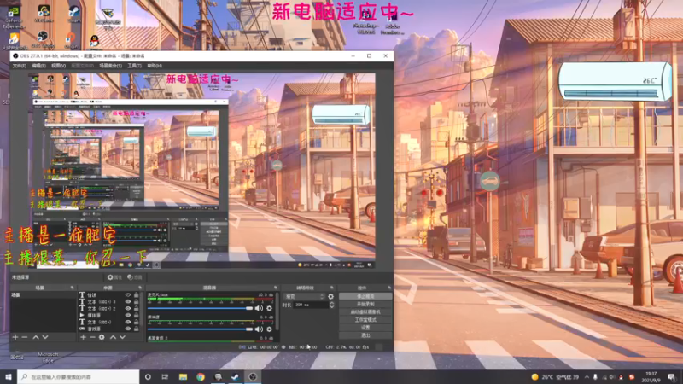Click the 停止推流 stop streaming button
The width and height of the screenshot is (683, 384).
(x=365, y=296)
